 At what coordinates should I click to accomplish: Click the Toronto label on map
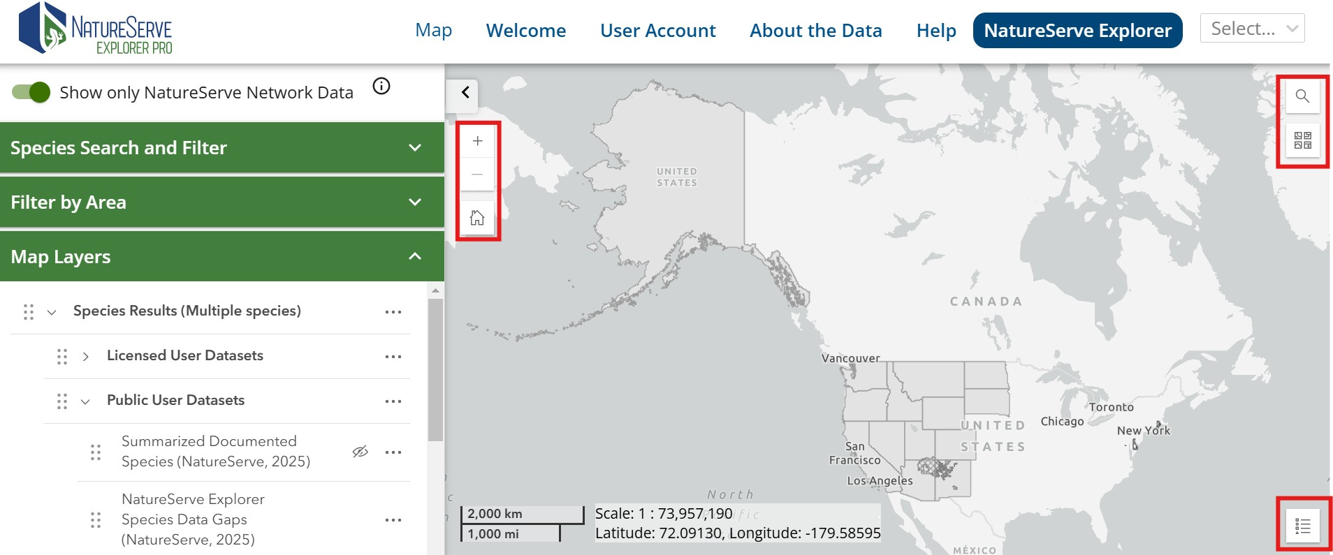pos(1111,407)
